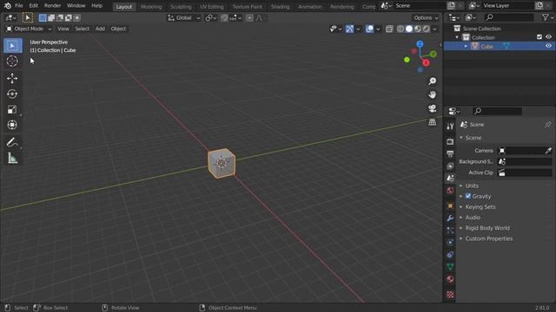Open Edit menu
Screen dimensions: 556x312
(33, 6)
